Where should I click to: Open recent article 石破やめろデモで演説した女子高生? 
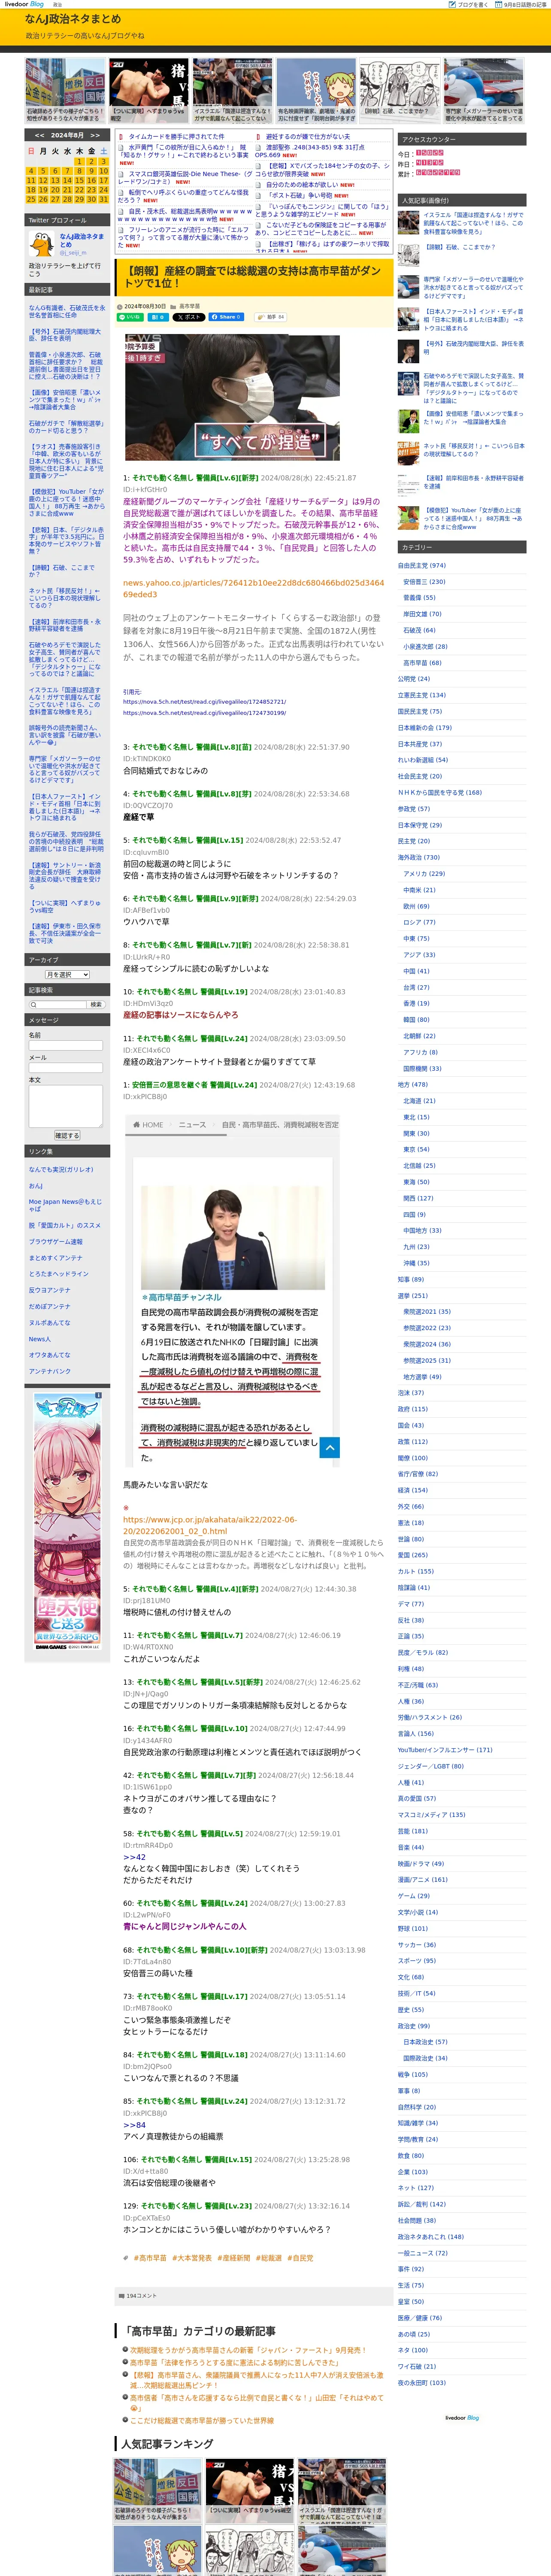point(65,660)
